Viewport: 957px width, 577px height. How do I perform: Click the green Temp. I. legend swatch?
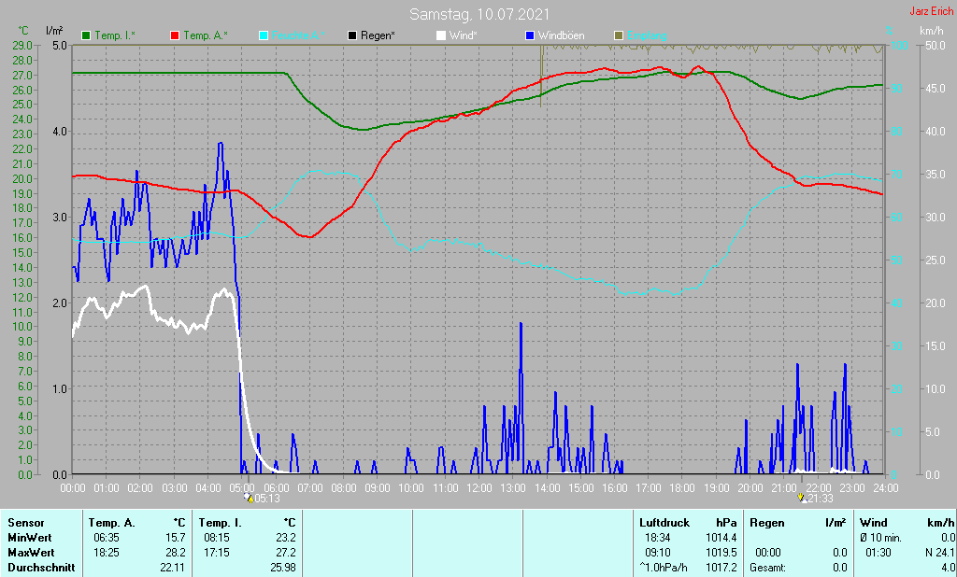point(86,36)
